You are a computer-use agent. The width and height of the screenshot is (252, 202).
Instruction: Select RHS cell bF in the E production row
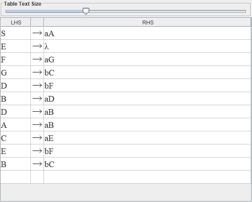148,151
